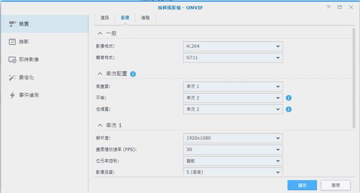
Task: Click the settings panel vertical scrollbar
Action: 354,78
